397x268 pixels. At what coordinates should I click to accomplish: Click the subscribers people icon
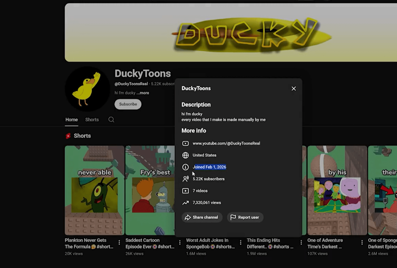point(185,179)
